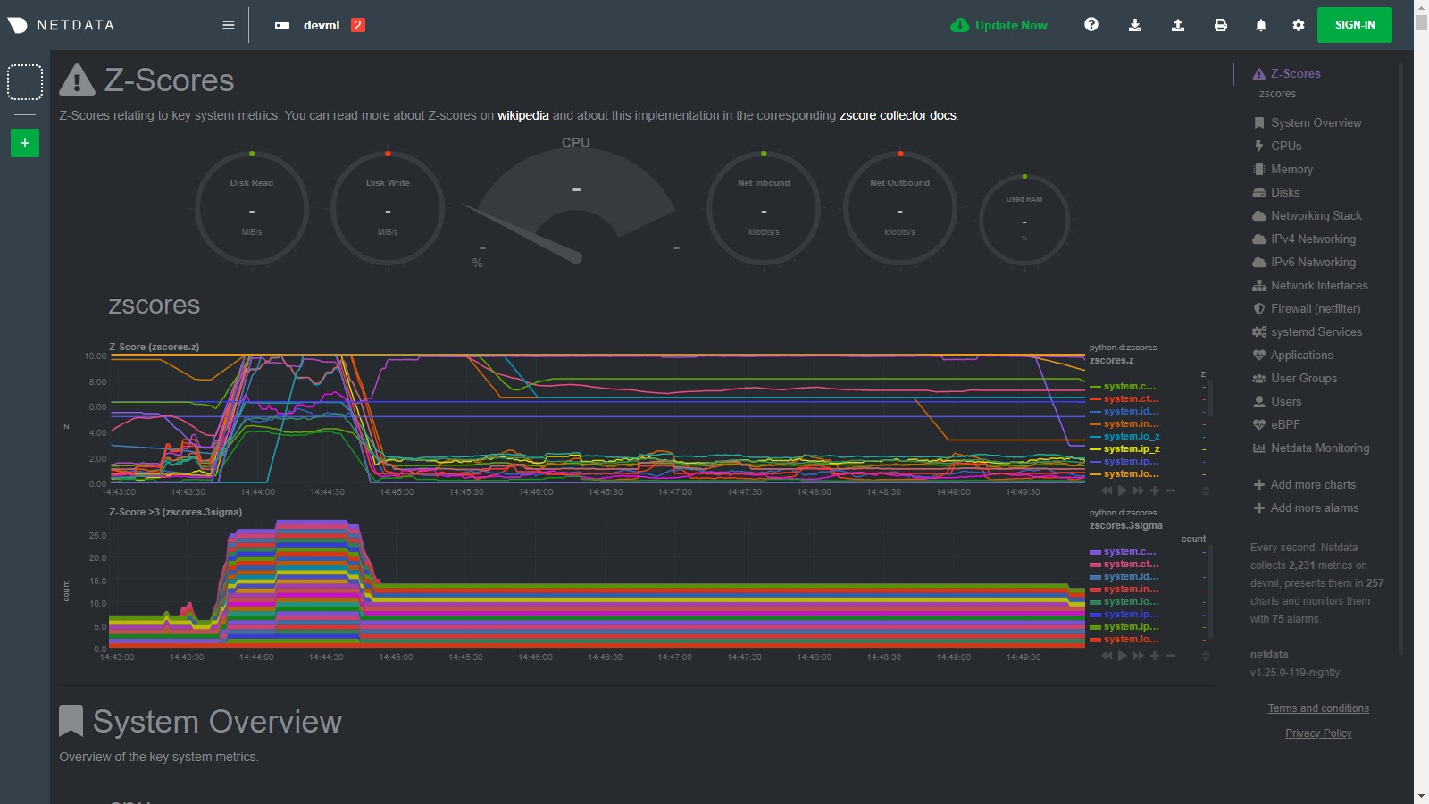Zoom in the zscores.3sigma chart
Screen dimensions: 1429x804
[1155, 656]
